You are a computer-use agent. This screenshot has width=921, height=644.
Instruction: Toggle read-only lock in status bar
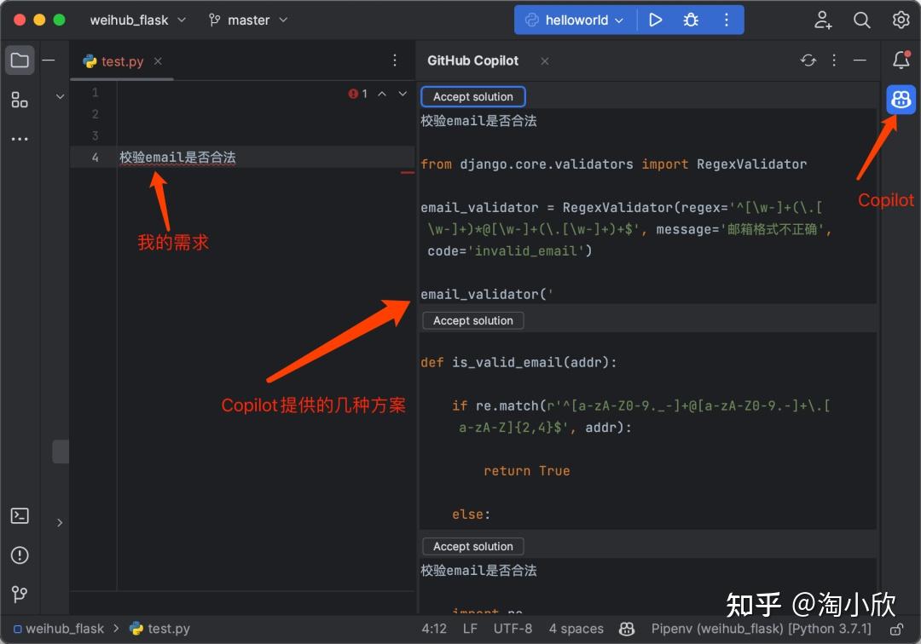(x=896, y=630)
